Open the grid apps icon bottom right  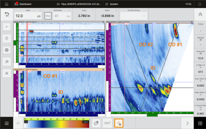(x=199, y=123)
